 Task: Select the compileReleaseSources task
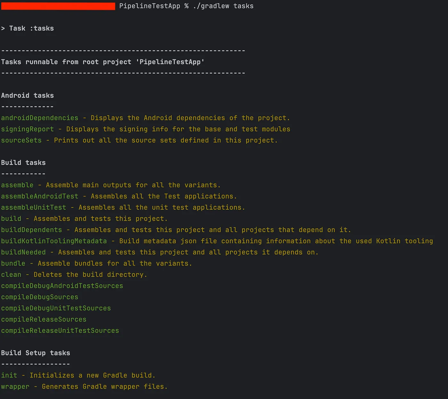point(44,319)
